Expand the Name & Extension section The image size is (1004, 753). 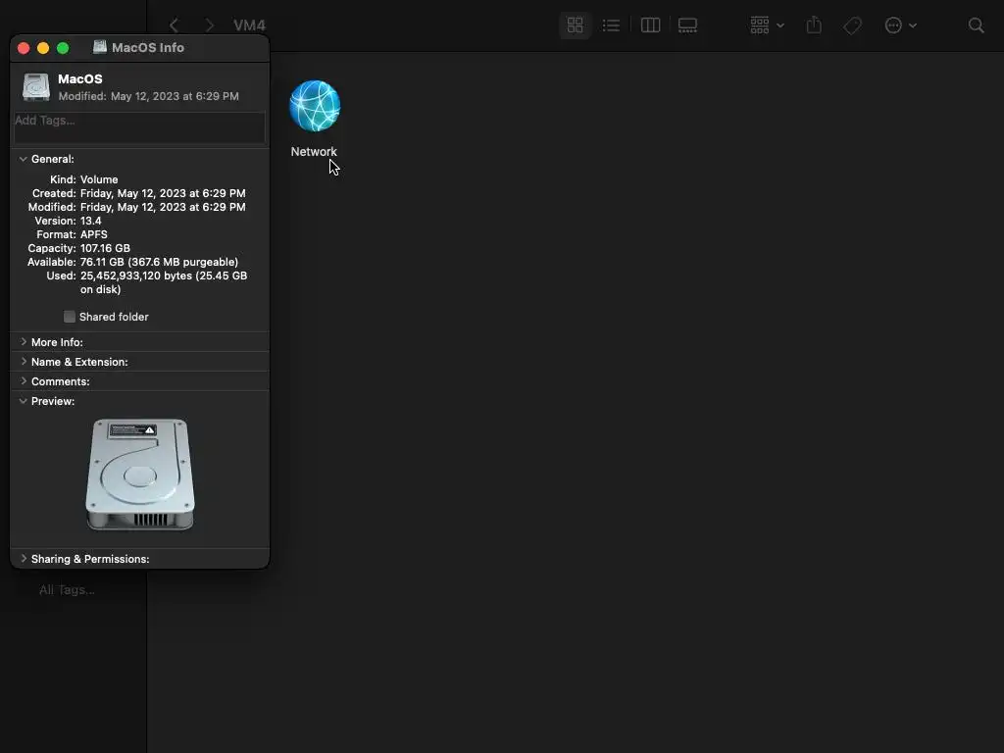click(24, 362)
